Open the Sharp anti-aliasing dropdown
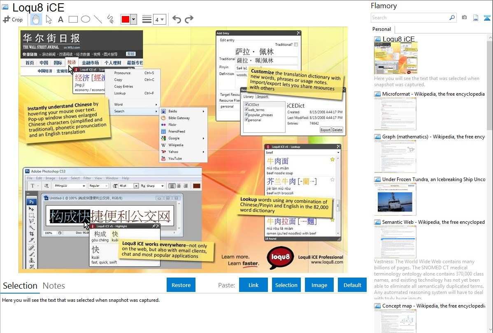The width and height of the screenshot is (493, 333). tap(162, 186)
